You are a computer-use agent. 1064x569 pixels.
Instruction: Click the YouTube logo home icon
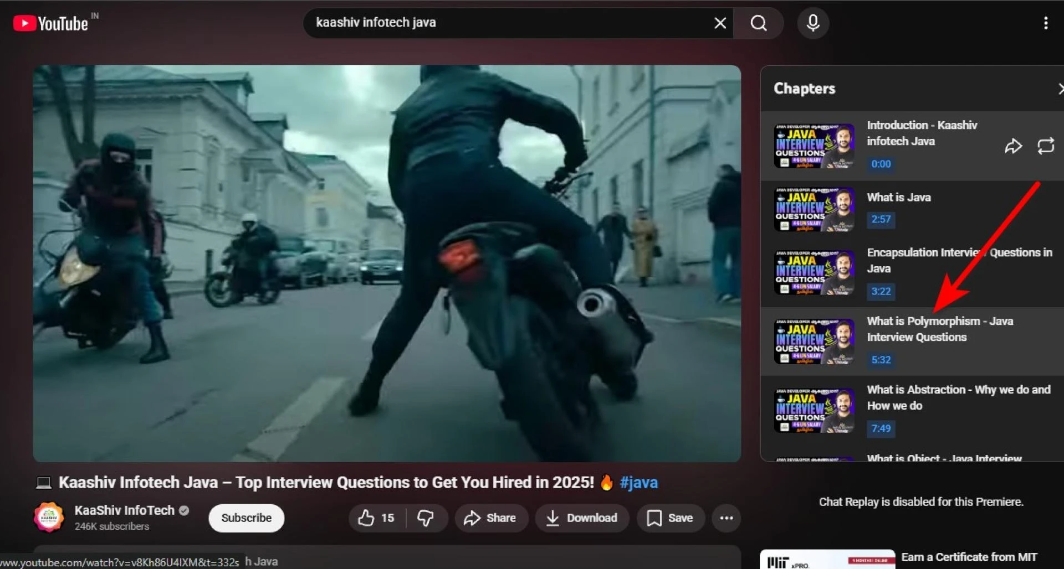click(x=50, y=23)
